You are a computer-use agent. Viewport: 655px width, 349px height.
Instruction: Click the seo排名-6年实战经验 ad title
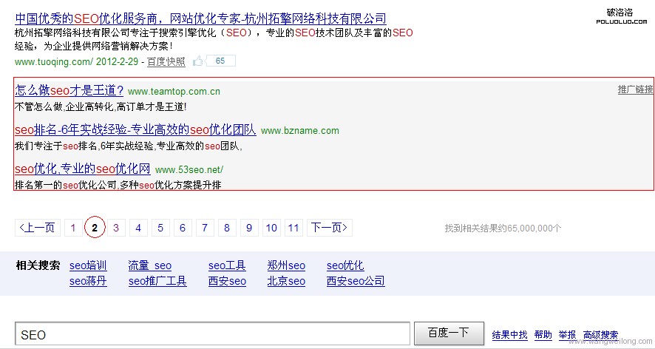point(135,130)
